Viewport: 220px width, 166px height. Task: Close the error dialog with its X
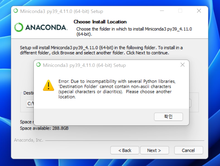(182, 65)
